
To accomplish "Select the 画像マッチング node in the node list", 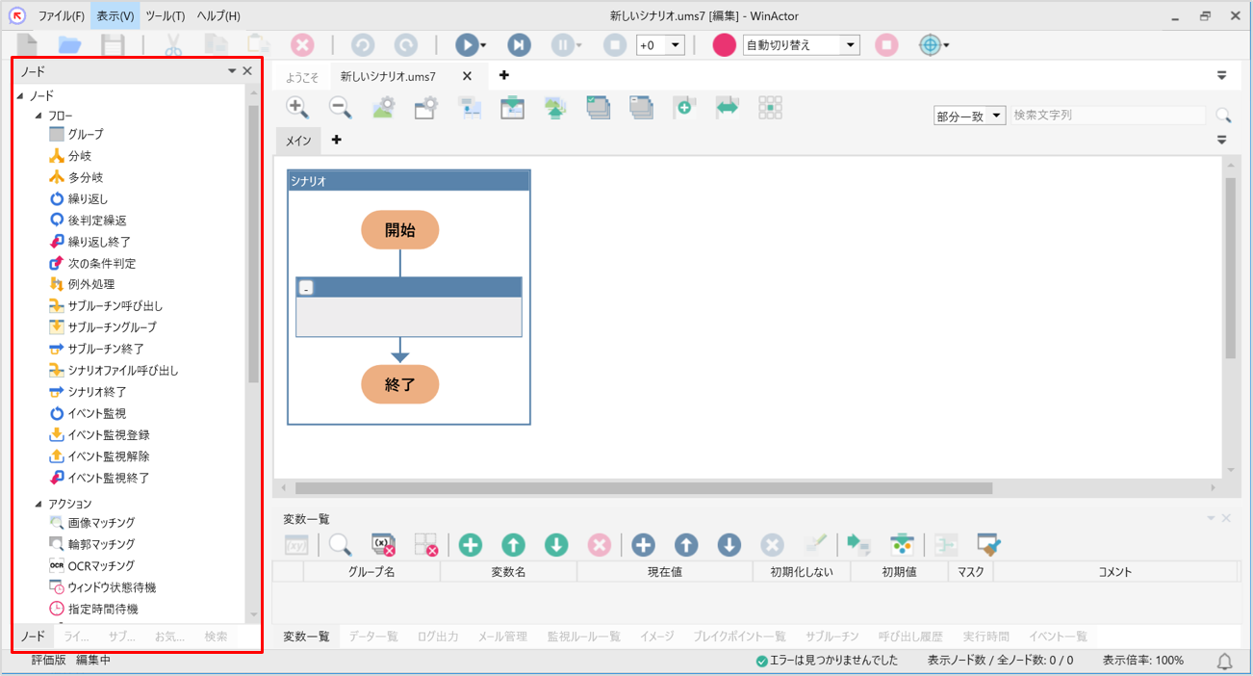I will click(102, 521).
